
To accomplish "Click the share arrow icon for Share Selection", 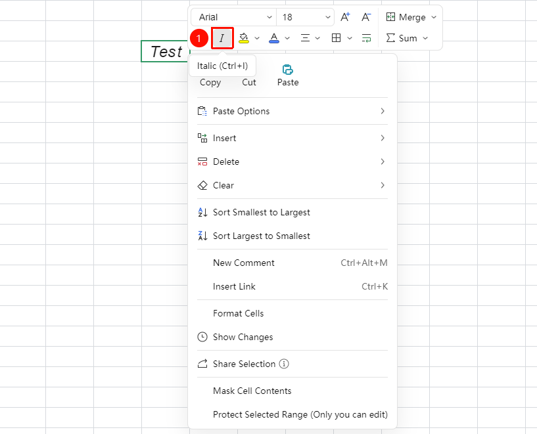I will (x=202, y=364).
